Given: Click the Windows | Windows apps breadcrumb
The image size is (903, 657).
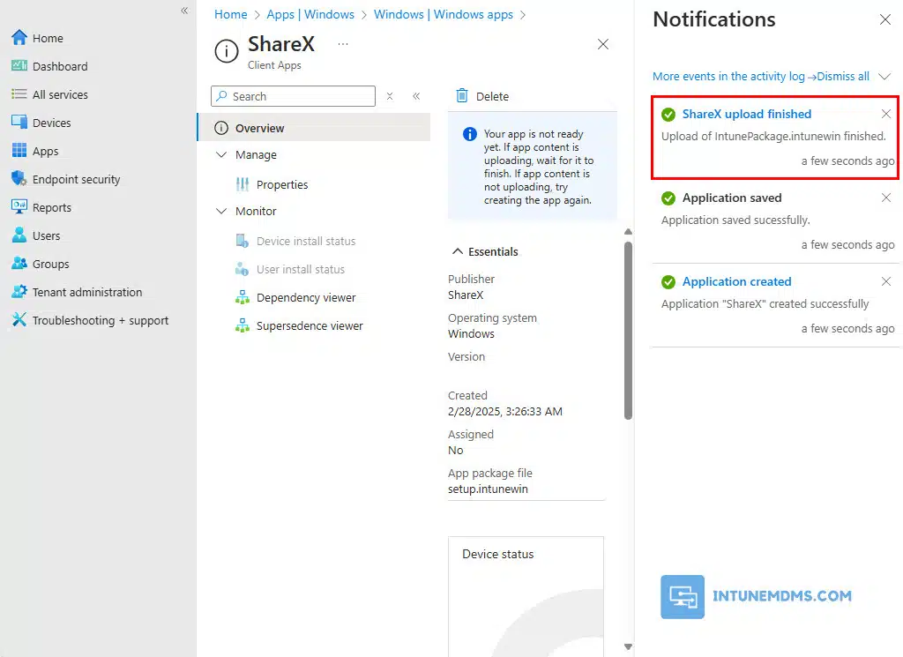Looking at the screenshot, I should coord(443,14).
